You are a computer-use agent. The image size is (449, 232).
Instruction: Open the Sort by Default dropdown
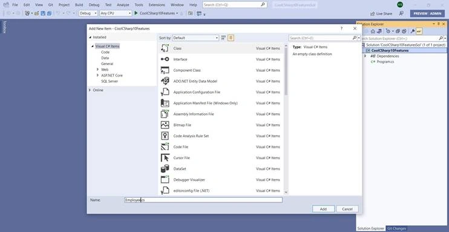[x=195, y=38]
